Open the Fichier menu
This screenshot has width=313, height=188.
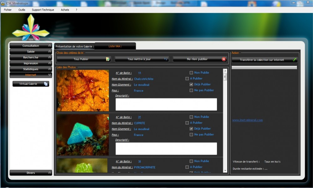(x=8, y=10)
